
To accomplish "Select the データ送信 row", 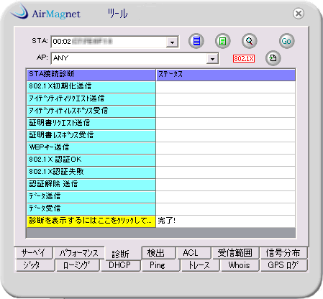I will coord(91,197).
